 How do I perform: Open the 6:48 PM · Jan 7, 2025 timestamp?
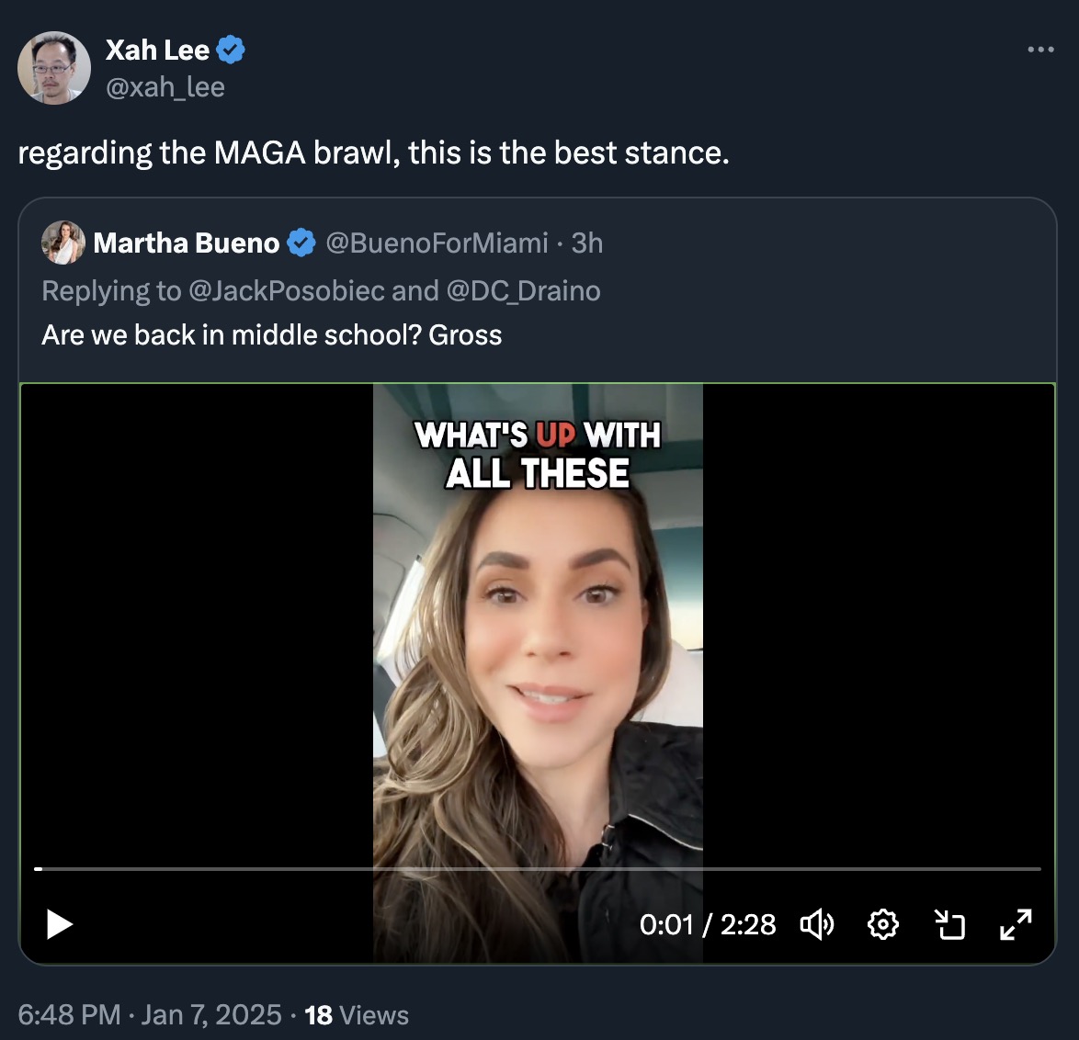[150, 1015]
